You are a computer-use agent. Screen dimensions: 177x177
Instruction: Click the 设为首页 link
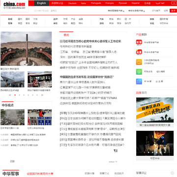coord(156,11)
